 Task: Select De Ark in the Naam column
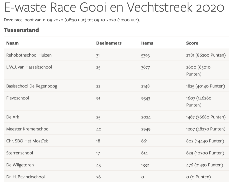[x=13, y=117]
